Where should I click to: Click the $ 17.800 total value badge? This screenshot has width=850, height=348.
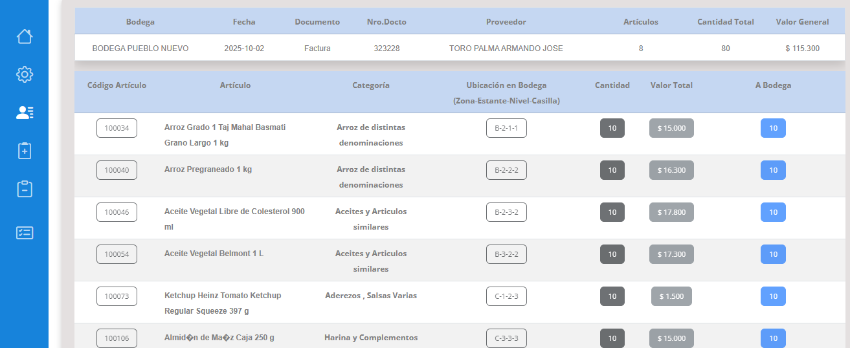[x=671, y=212]
